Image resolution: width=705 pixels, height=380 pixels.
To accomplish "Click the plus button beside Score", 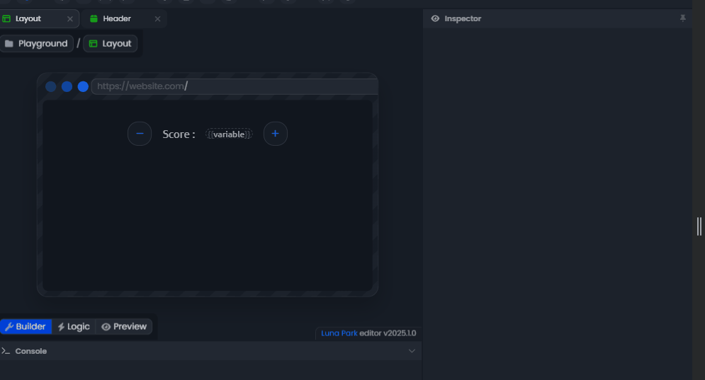I will pos(275,134).
